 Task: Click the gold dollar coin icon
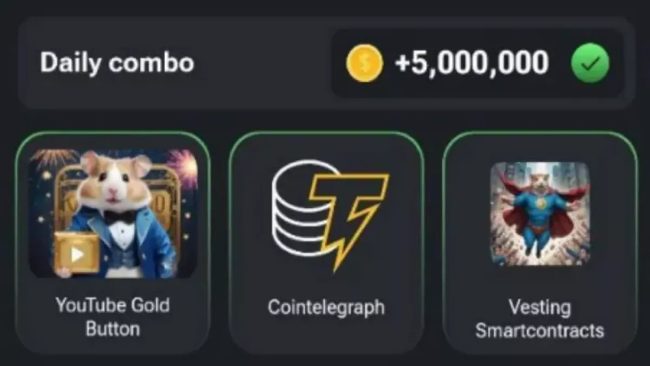(365, 63)
